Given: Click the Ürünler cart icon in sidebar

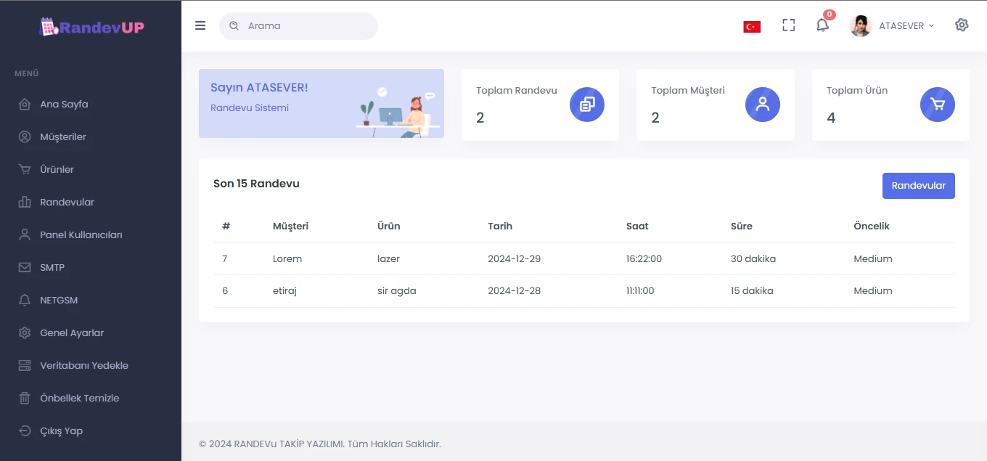Looking at the screenshot, I should pyautogui.click(x=25, y=169).
